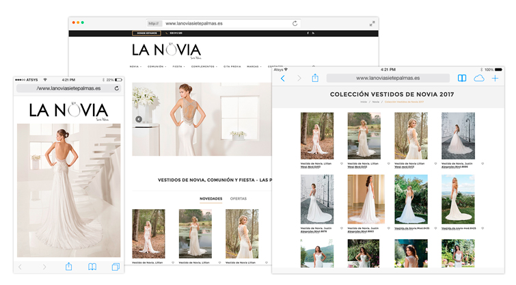Select the OFERTAS tab
The width and height of the screenshot is (516, 285).
tap(239, 199)
